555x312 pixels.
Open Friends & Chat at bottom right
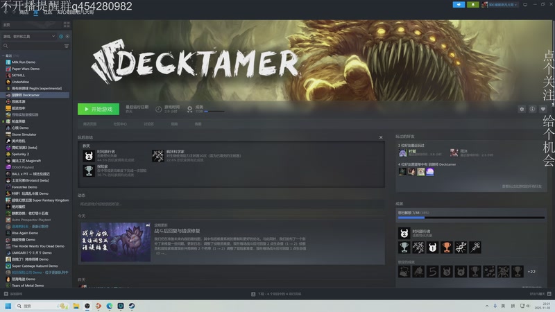coord(540,294)
